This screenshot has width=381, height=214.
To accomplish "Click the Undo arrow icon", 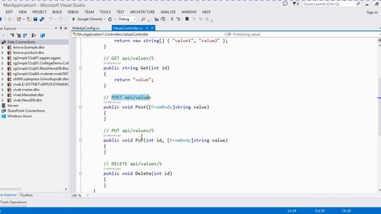I will pos(51,19).
